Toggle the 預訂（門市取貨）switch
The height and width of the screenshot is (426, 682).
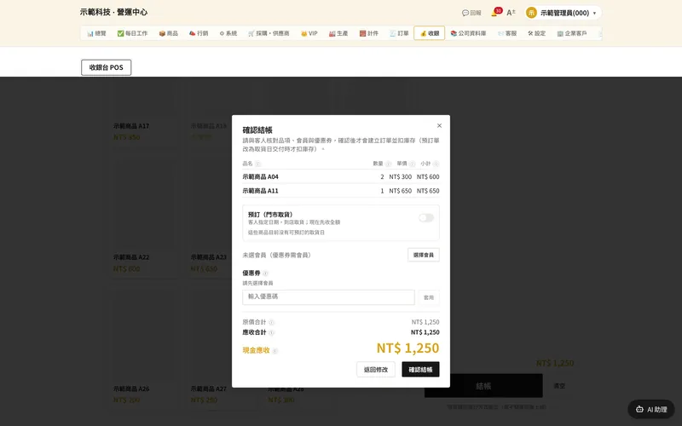point(426,218)
